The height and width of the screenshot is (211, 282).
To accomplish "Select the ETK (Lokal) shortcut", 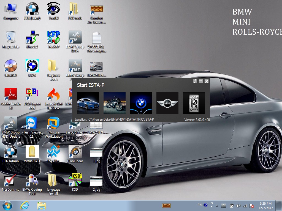I will tap(32, 11).
